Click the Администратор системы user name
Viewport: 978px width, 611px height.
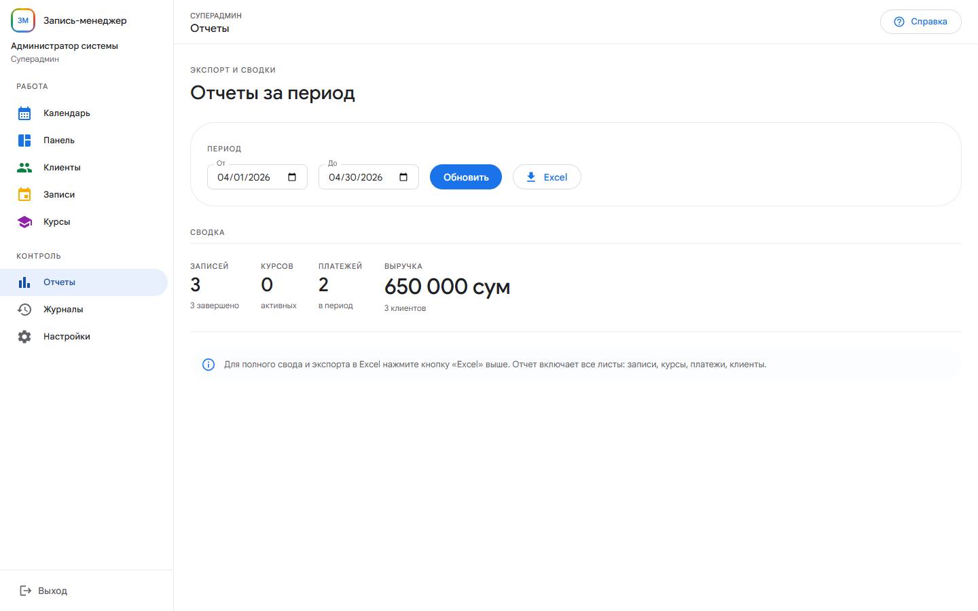tap(65, 46)
